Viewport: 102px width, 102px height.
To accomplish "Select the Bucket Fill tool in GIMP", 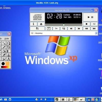I will point(4,51).
